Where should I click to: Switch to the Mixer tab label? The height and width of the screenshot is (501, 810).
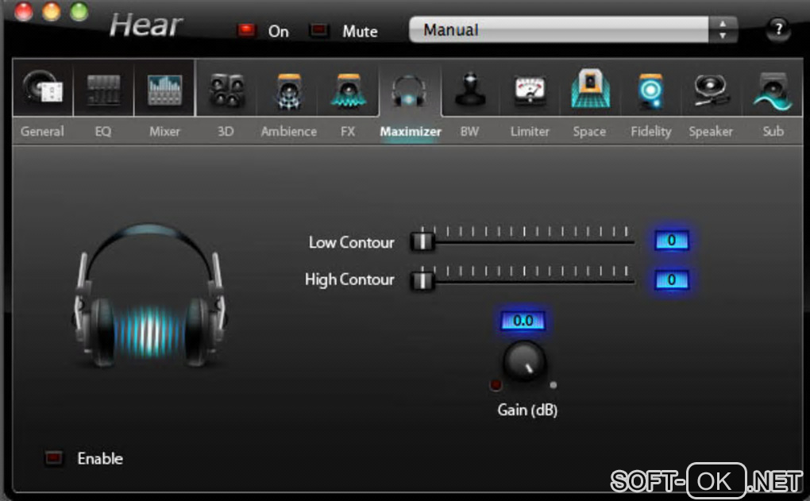point(165,131)
